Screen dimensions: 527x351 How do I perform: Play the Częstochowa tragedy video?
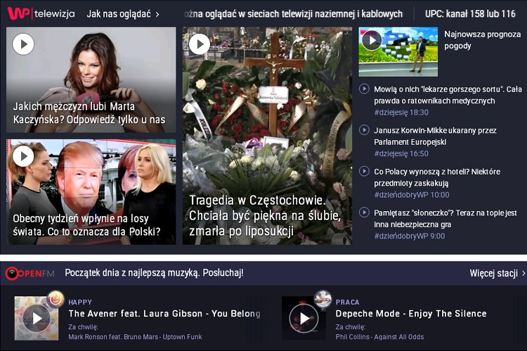point(200,44)
